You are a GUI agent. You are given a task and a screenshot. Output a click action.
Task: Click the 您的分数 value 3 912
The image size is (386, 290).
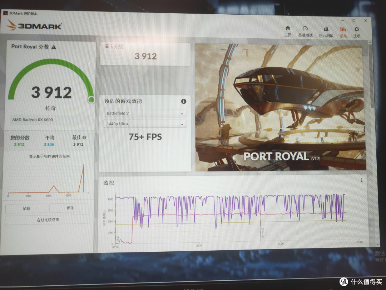tap(19, 145)
